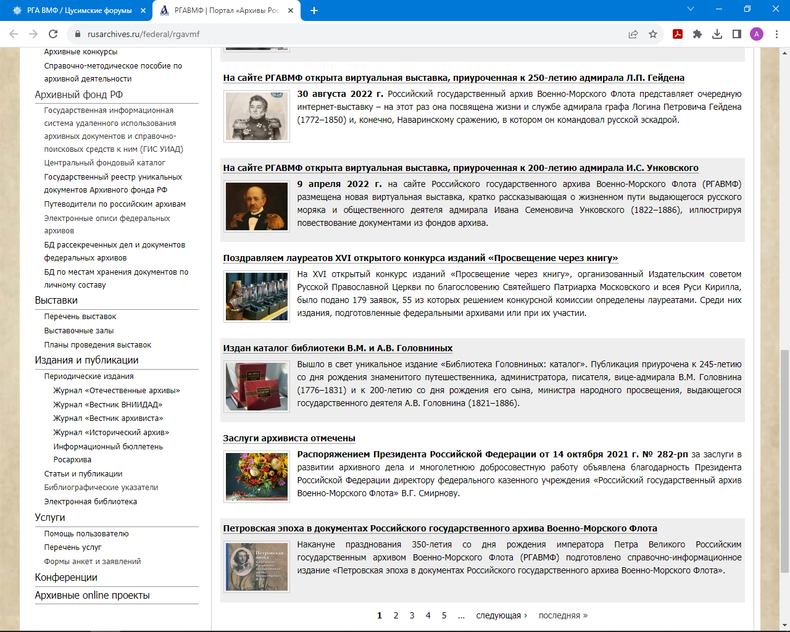Image resolution: width=790 pixels, height=632 pixels.
Task: Open a new browser tab
Action: coord(314,10)
